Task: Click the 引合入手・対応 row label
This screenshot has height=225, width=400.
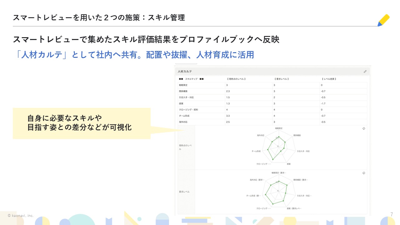Action: pyautogui.click(x=187, y=97)
